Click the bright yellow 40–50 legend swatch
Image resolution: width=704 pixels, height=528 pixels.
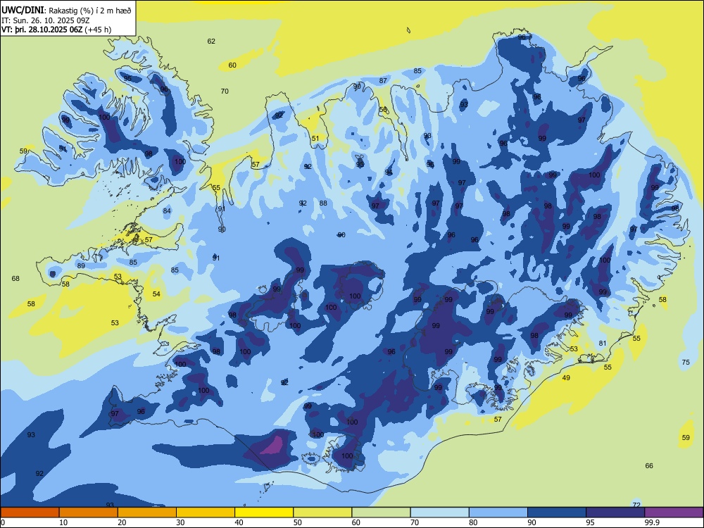[x=264, y=513]
